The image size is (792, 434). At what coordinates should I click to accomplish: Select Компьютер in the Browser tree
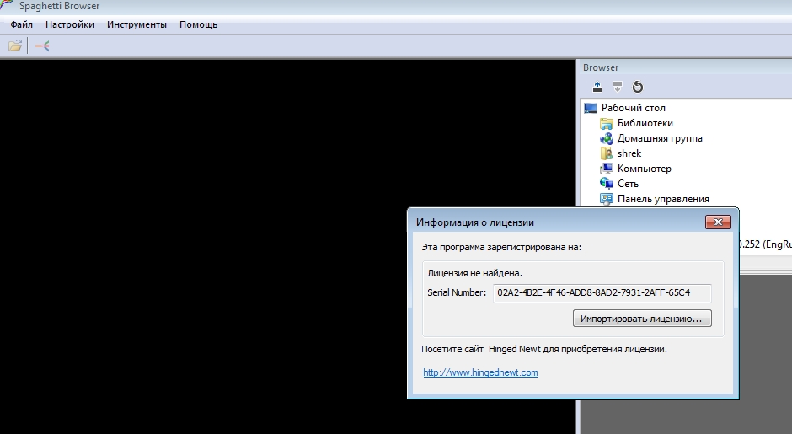644,169
